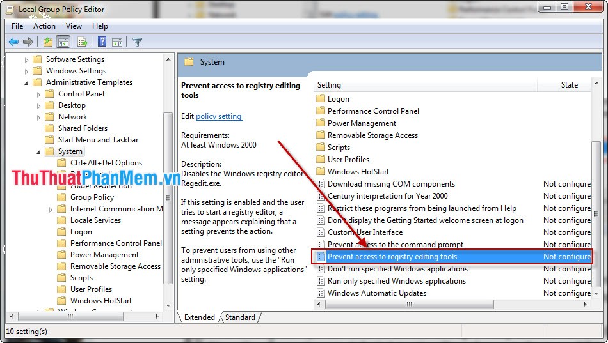Expand the Network tree node

(38, 118)
